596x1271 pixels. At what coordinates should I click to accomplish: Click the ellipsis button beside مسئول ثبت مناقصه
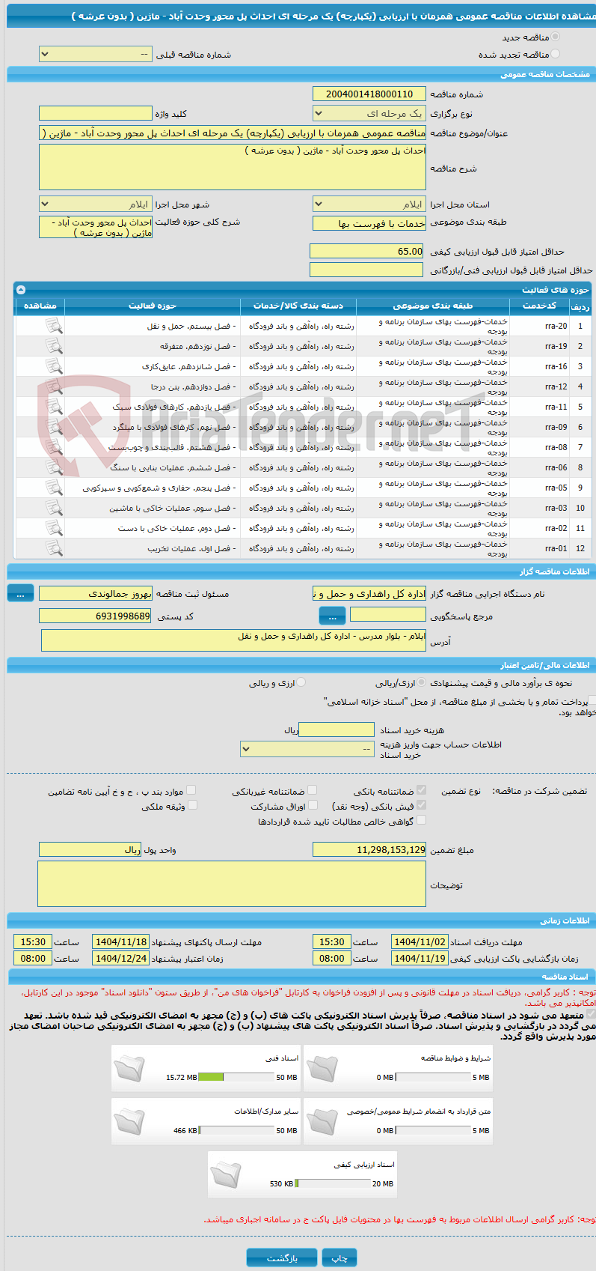pyautogui.click(x=20, y=593)
